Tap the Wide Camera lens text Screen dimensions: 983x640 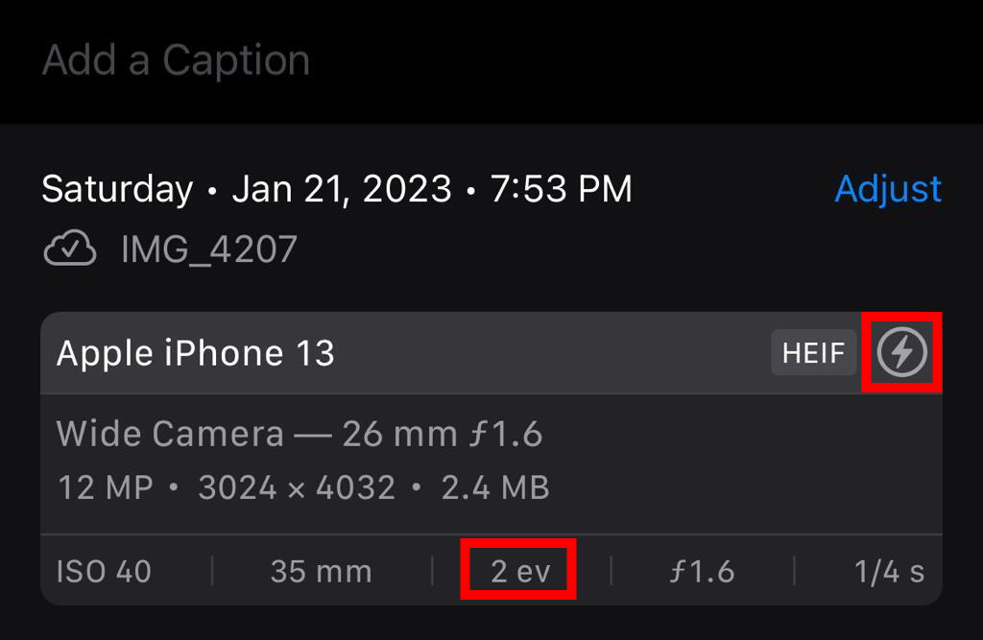[x=171, y=434]
